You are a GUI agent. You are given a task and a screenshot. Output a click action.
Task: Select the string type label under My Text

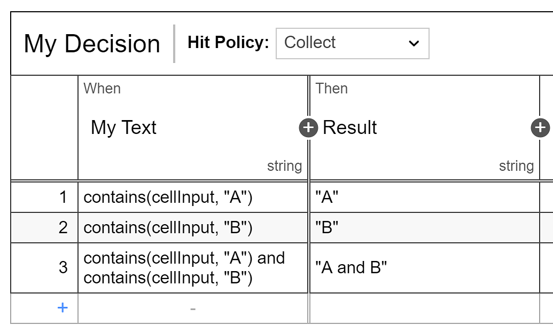(x=285, y=166)
